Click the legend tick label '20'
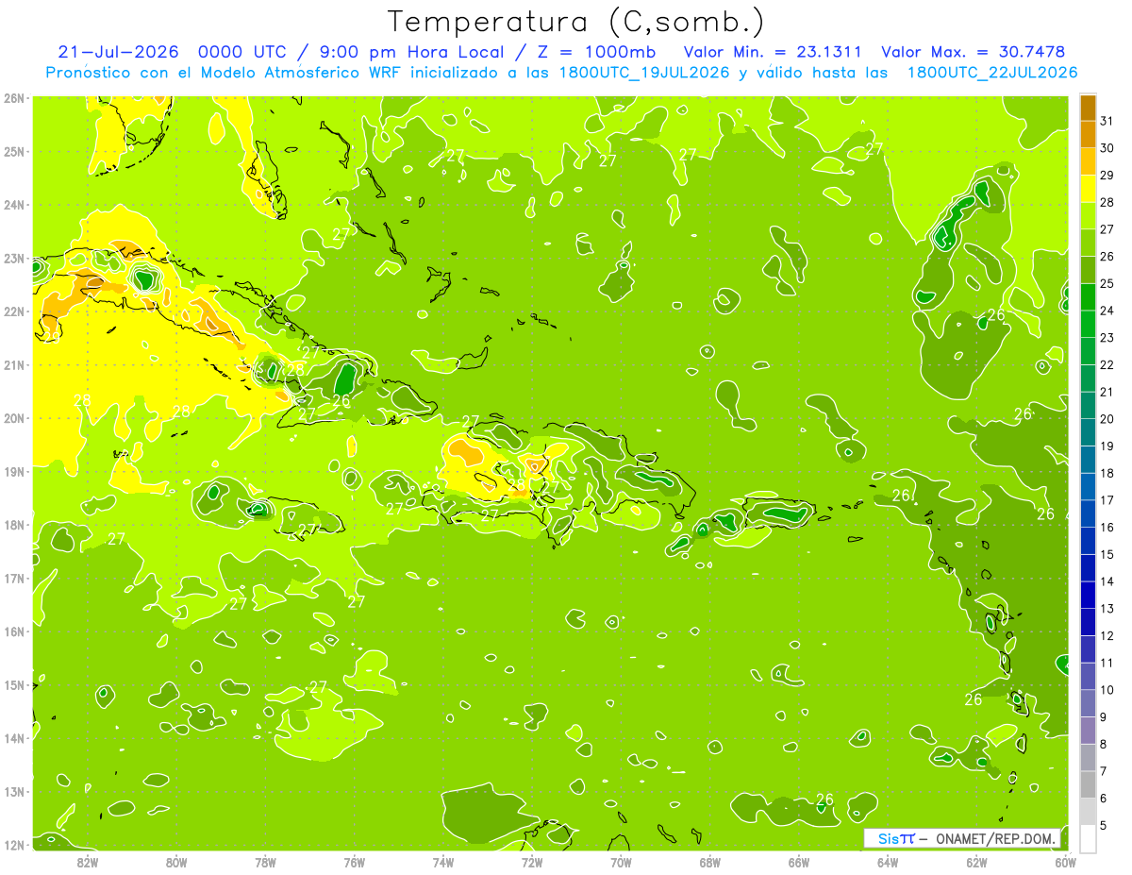Viewport: 1132px width, 875px height. pyautogui.click(x=1107, y=419)
